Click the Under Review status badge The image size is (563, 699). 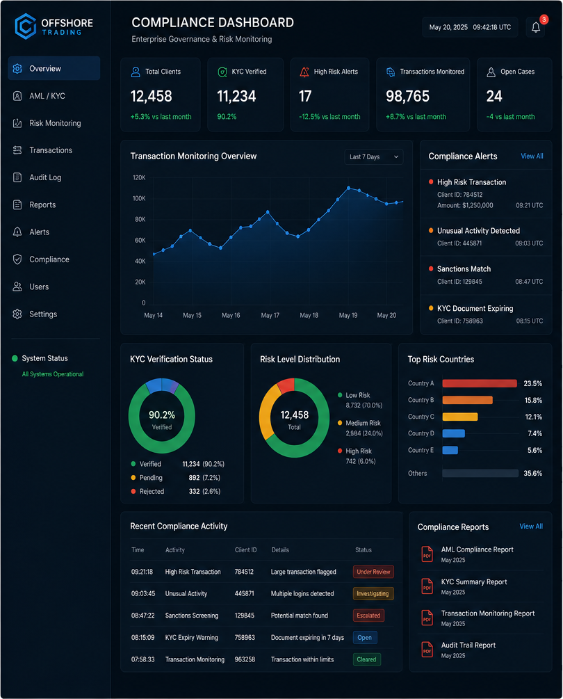(x=373, y=572)
